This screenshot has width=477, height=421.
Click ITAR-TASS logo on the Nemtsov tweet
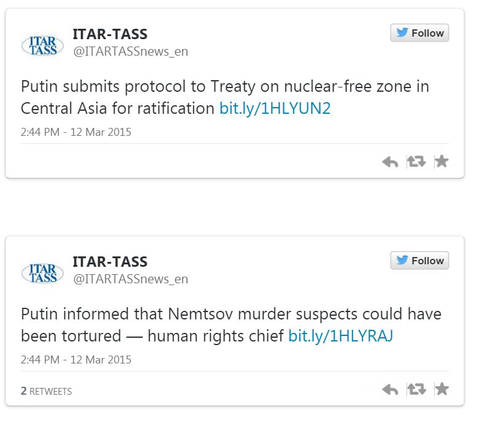pos(42,272)
